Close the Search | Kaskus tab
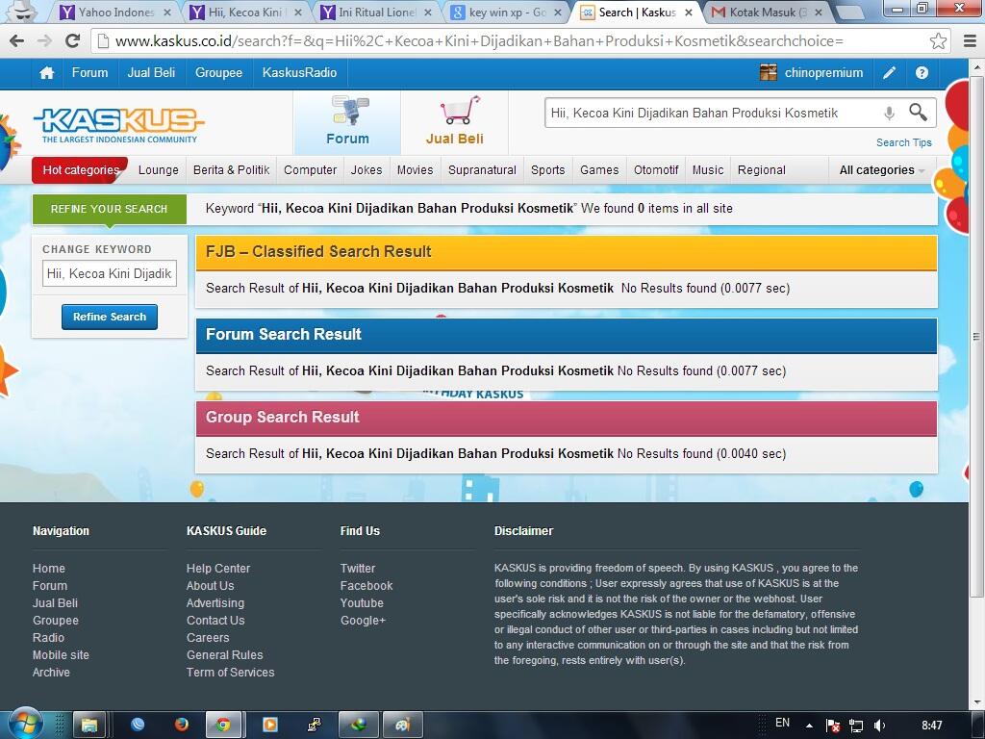The height and width of the screenshot is (739, 985). [689, 13]
